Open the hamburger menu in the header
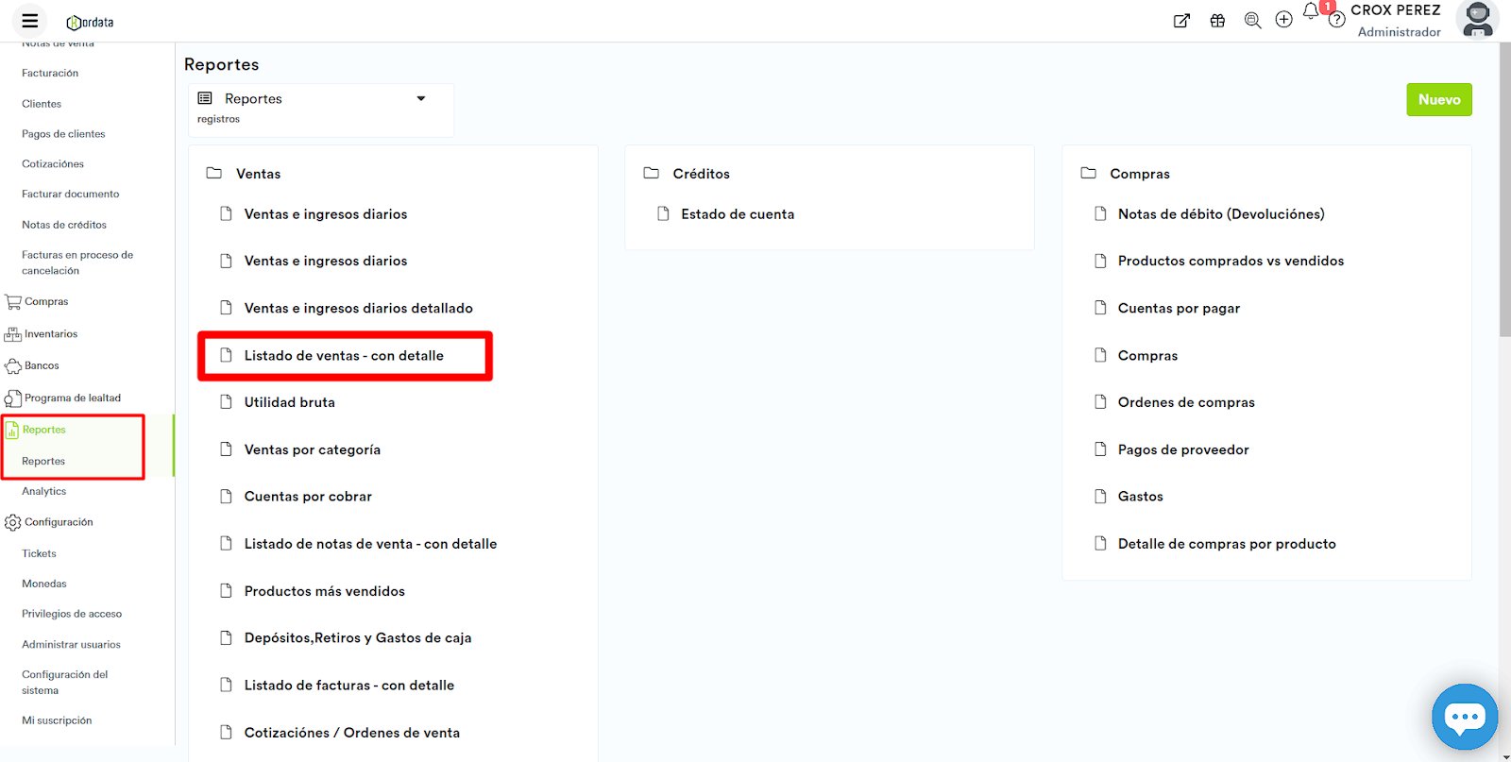Screen dimensions: 1511x762 tap(30, 21)
